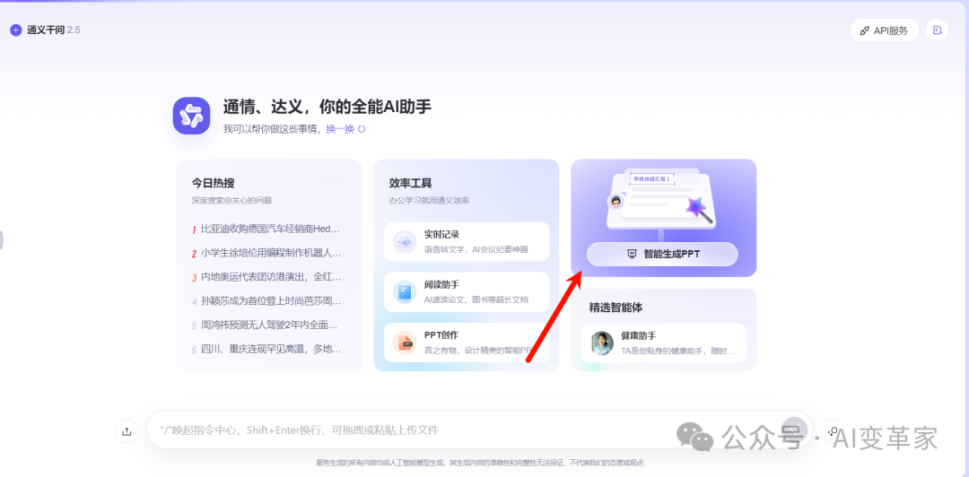This screenshot has height=477, width=969.
Task: Click 换一换 to refresh suggestions
Action: click(340, 129)
